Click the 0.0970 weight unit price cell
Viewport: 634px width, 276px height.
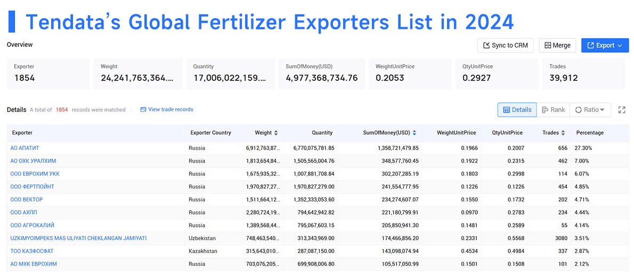pos(469,212)
